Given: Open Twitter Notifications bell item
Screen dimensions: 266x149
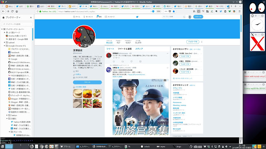Looking at the screenshot, I should [99, 17].
